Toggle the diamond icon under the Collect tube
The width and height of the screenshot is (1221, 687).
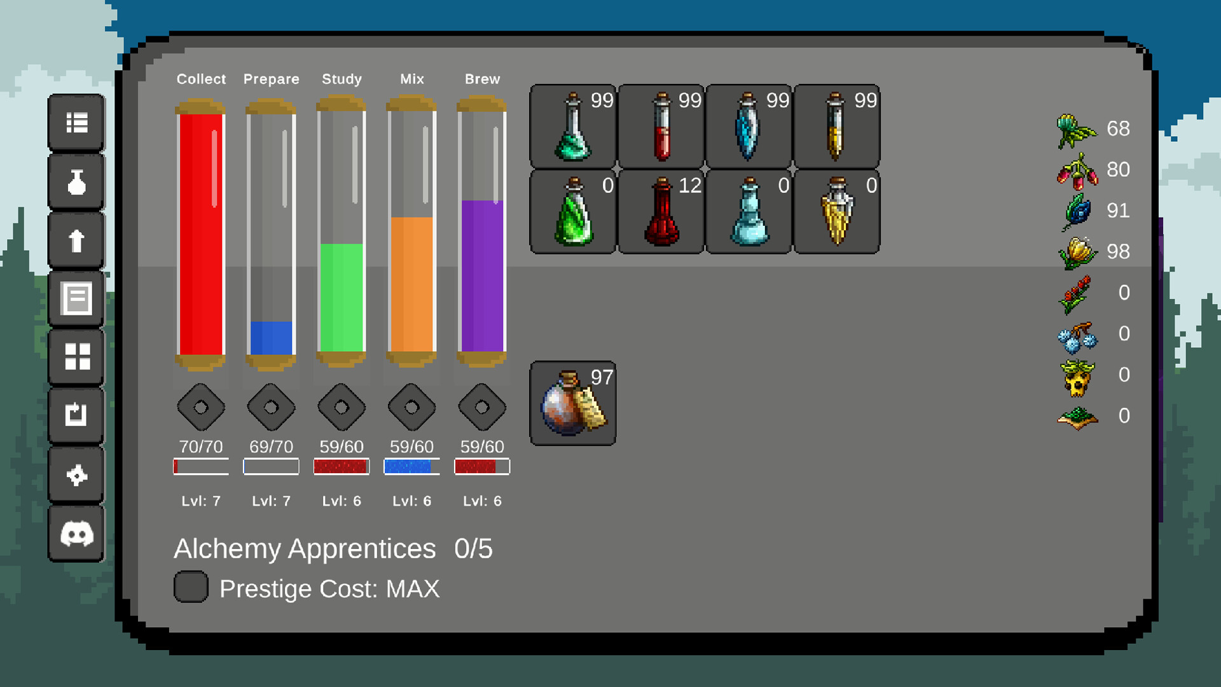201,407
